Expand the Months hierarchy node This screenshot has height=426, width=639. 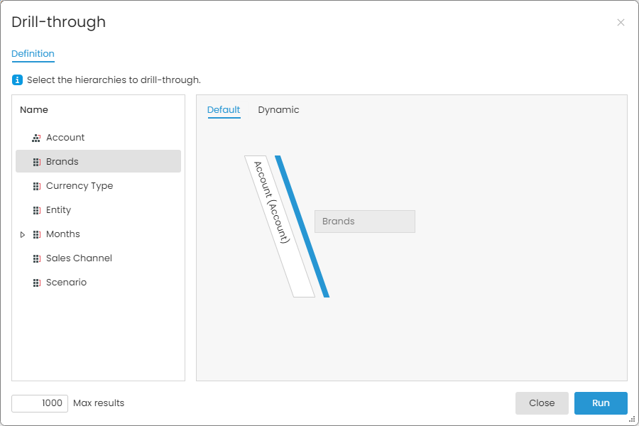23,234
